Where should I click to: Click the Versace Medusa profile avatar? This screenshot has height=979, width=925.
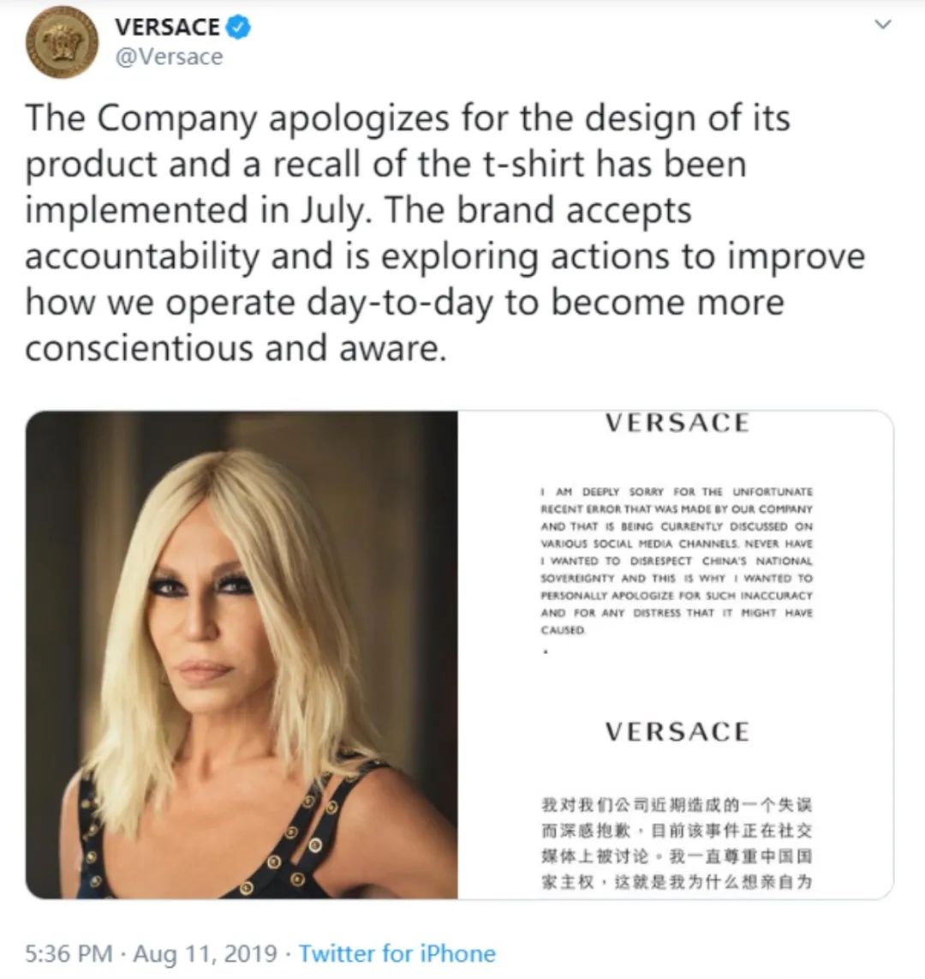coord(62,43)
